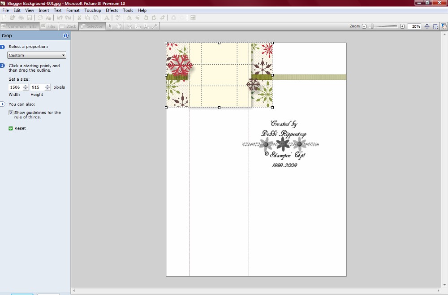The height and width of the screenshot is (295, 448).
Task: Click the Reset link
Action: 20,128
